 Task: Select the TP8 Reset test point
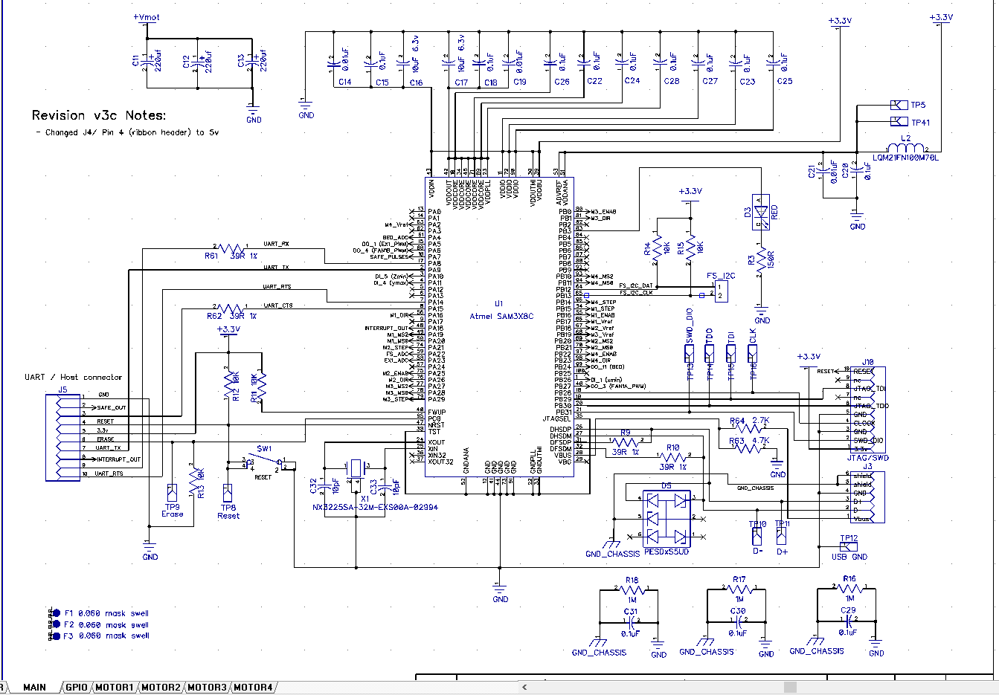pos(228,494)
